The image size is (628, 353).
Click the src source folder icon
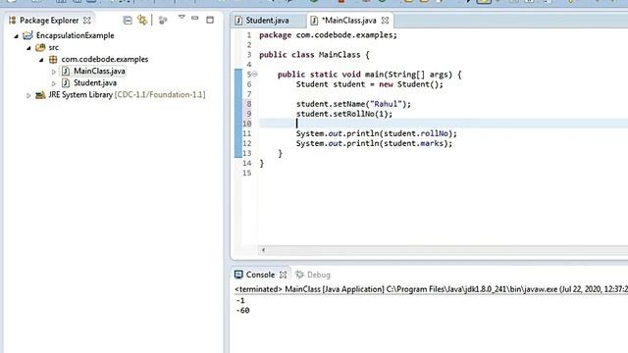coord(40,47)
